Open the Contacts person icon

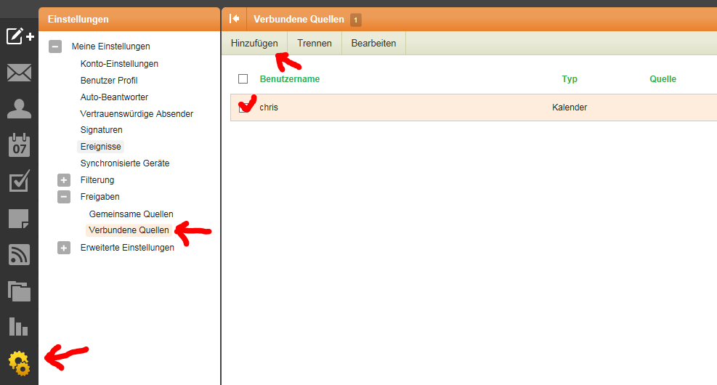(19, 109)
